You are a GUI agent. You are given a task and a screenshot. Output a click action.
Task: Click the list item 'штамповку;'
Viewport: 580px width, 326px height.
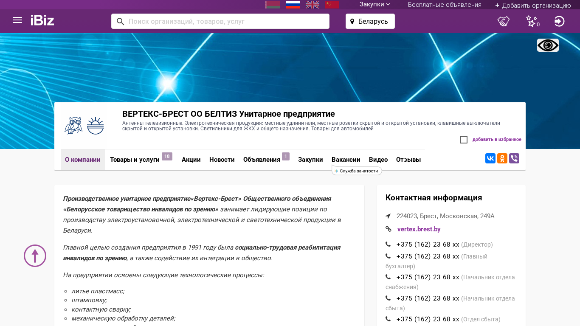[89, 300]
